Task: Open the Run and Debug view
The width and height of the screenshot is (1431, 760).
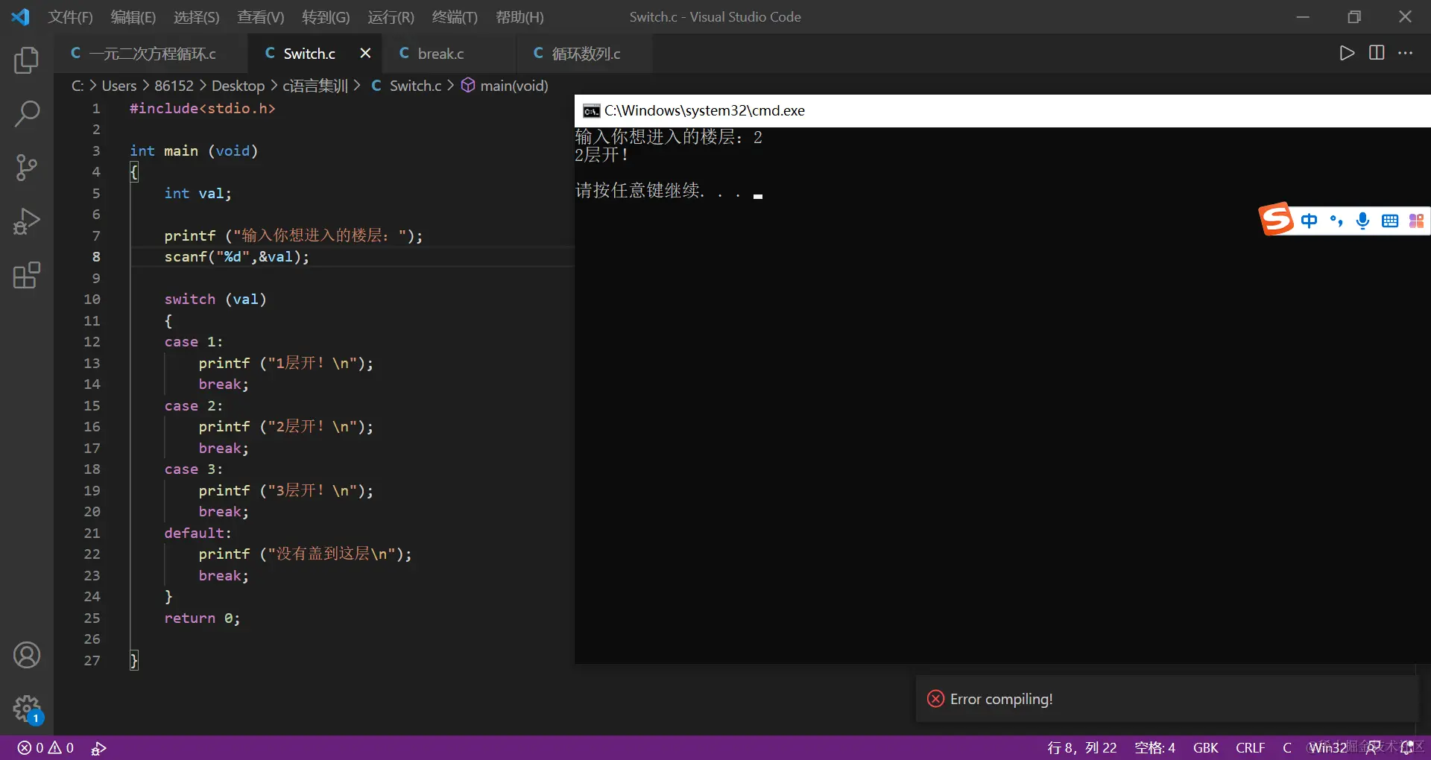Action: [x=27, y=221]
